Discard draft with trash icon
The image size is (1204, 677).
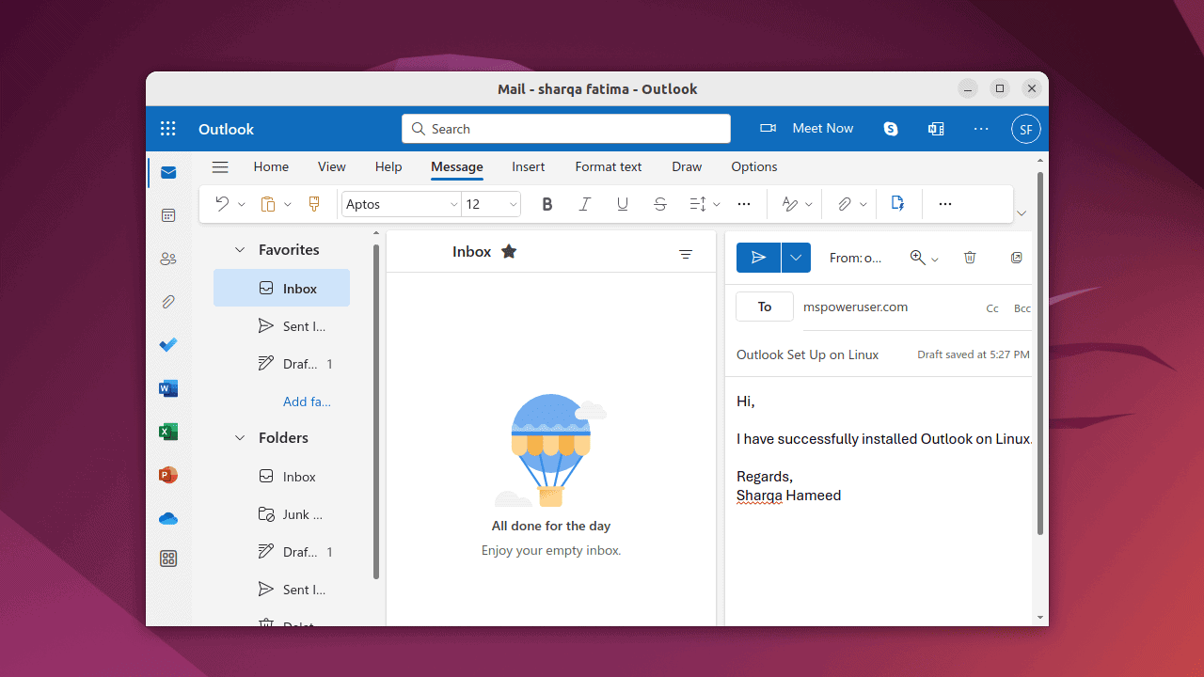click(970, 258)
